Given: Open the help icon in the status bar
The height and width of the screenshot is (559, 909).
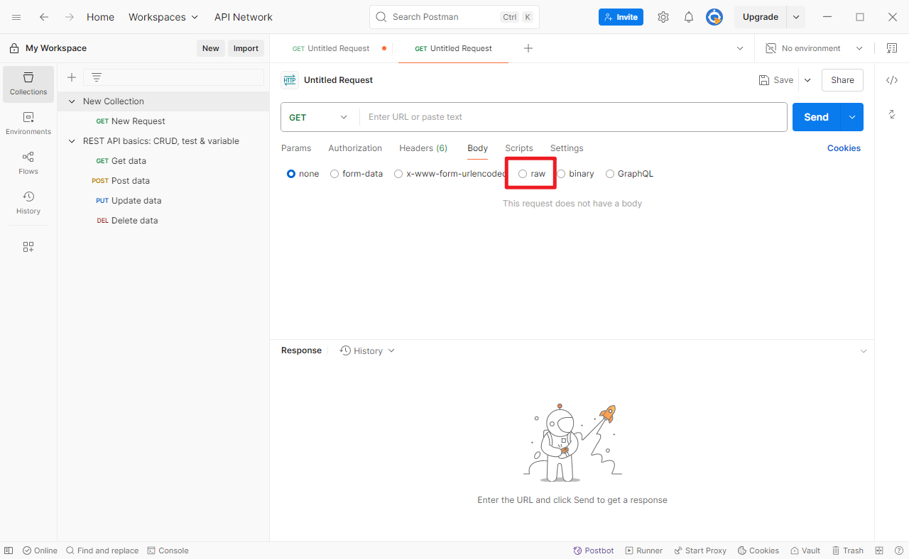Looking at the screenshot, I should click(898, 550).
